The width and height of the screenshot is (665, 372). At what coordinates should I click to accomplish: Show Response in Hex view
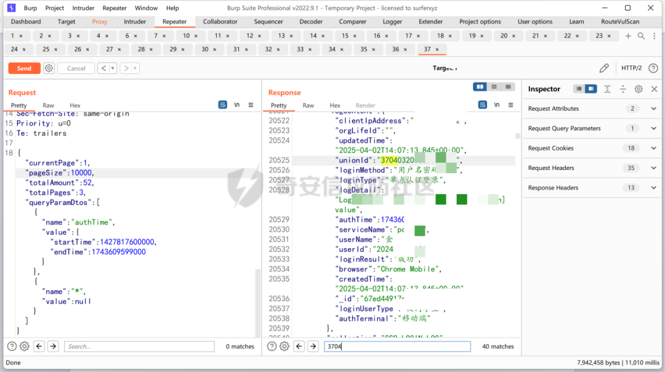coord(335,105)
